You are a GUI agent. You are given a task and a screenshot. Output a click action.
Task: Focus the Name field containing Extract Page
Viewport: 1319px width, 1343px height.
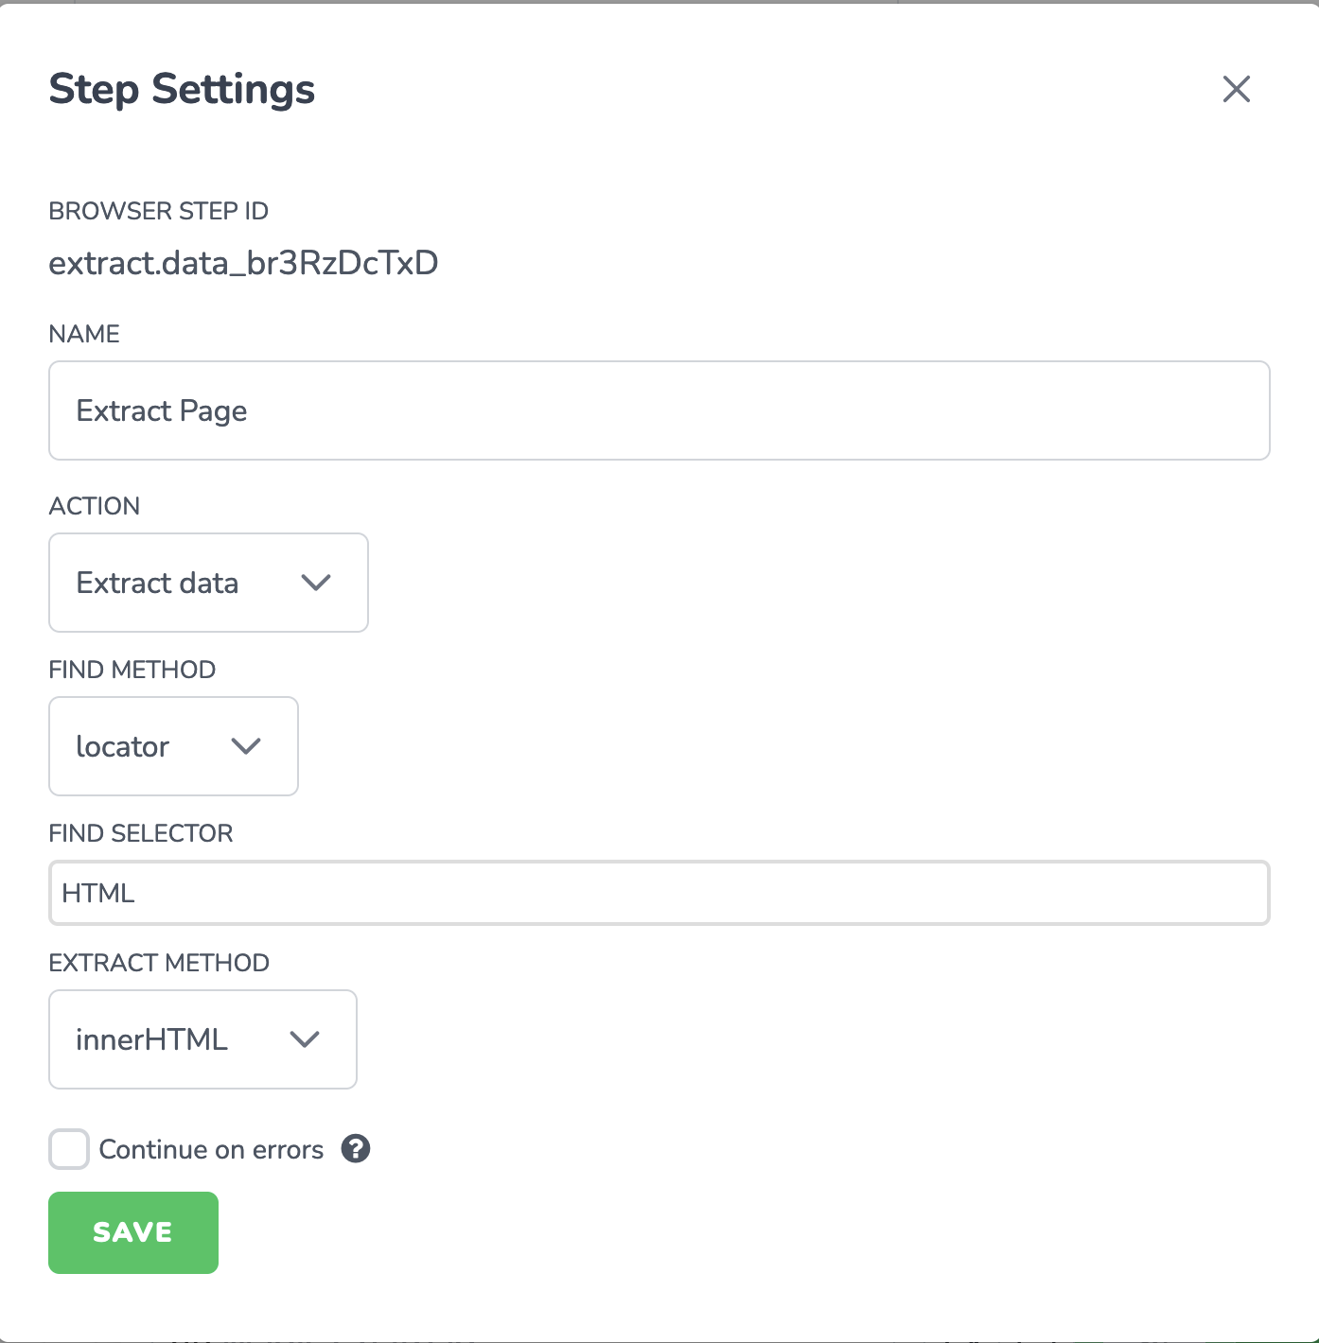pos(659,410)
